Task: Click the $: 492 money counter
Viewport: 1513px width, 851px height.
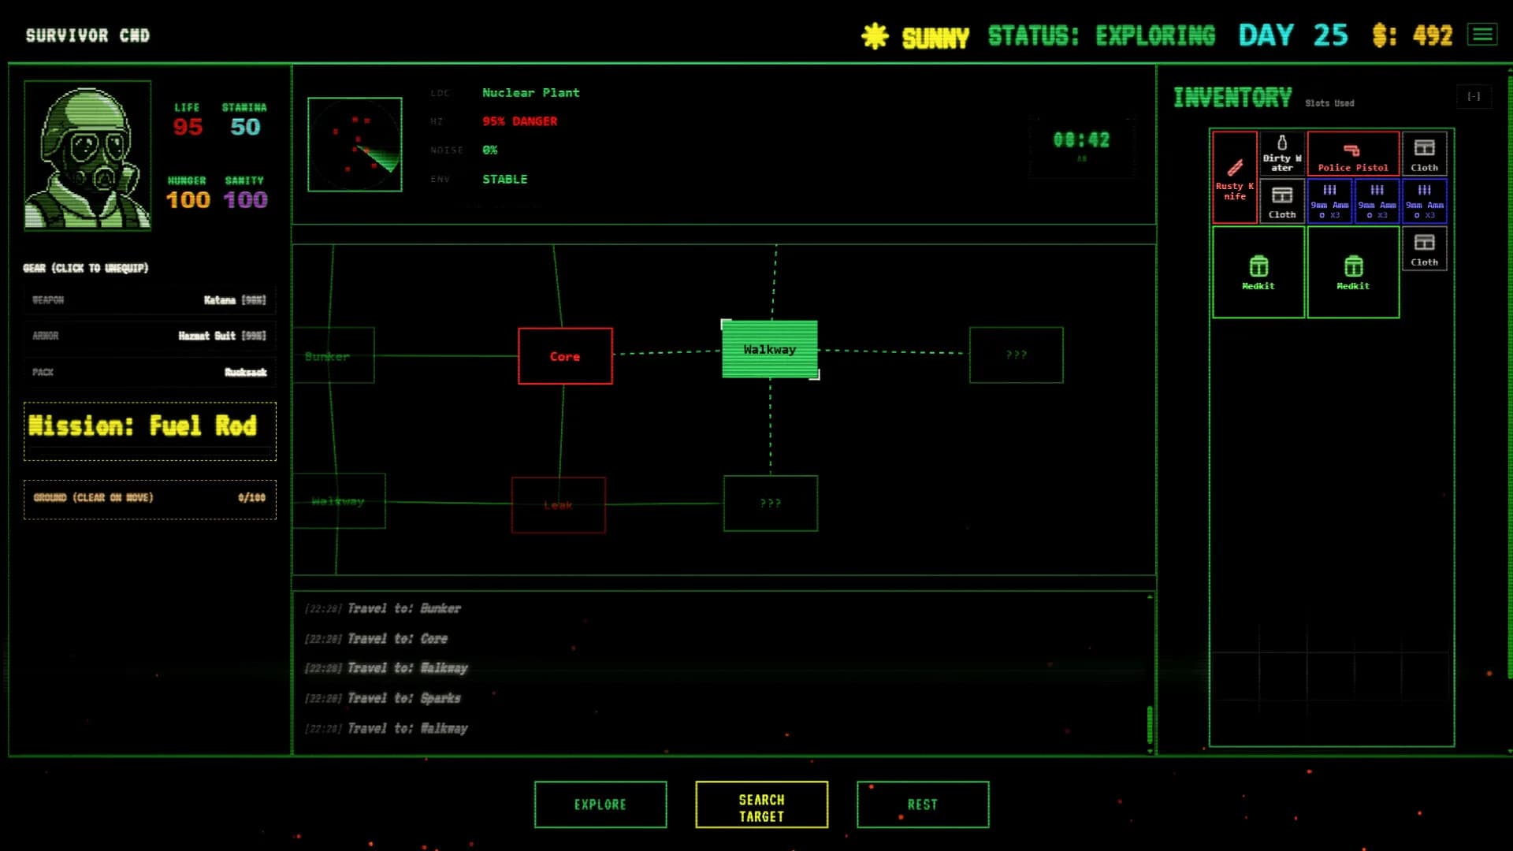Action: click(1412, 35)
